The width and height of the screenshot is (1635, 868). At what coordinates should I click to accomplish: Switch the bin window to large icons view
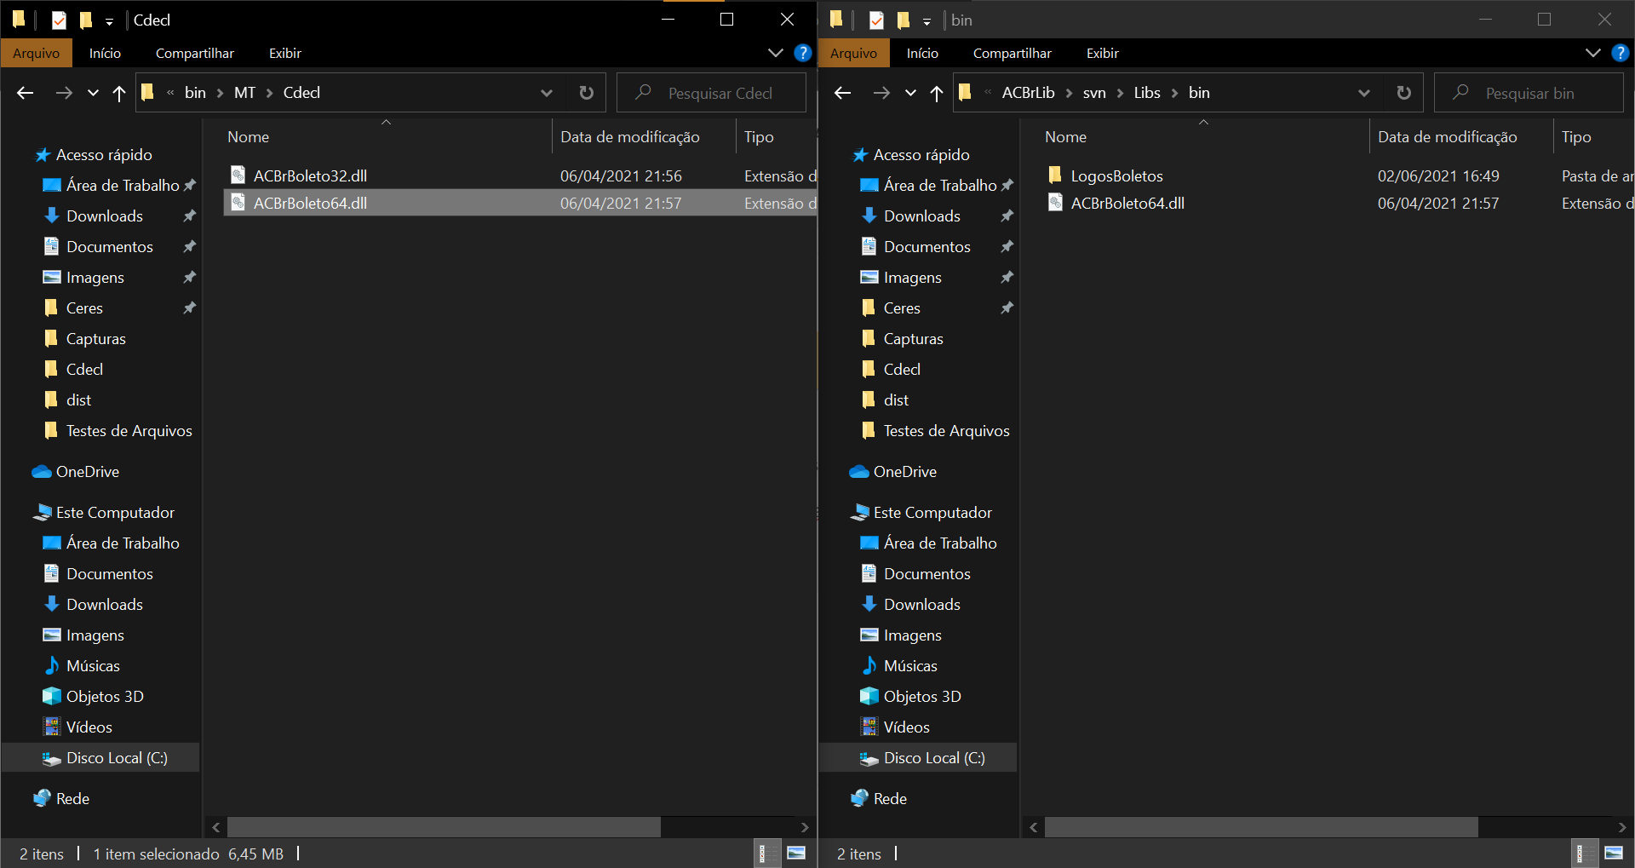pos(1614,854)
